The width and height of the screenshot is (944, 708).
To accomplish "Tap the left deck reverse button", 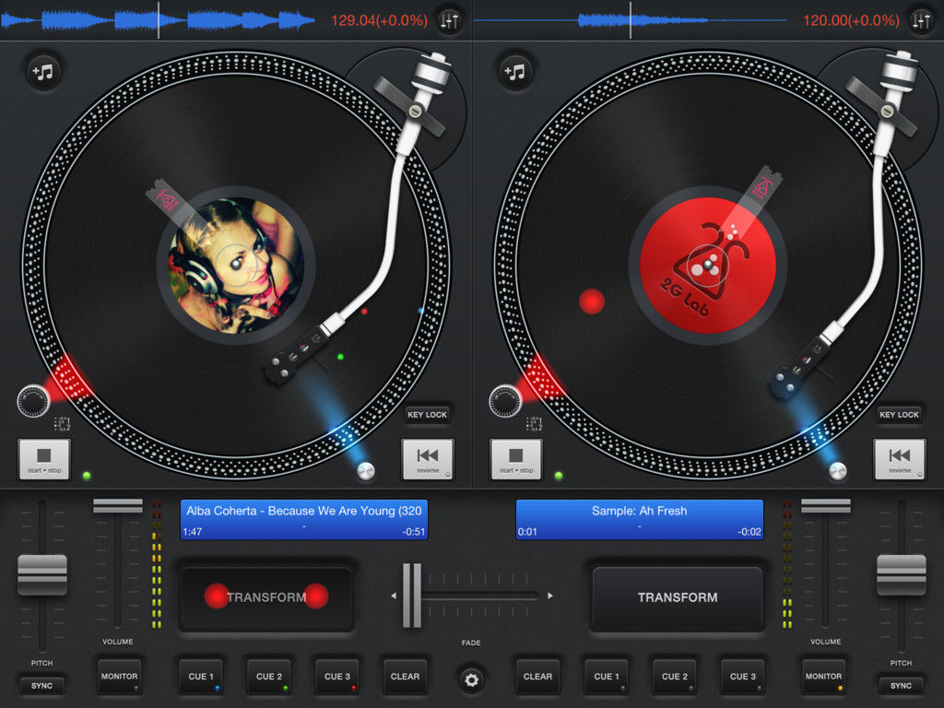I will [x=428, y=458].
